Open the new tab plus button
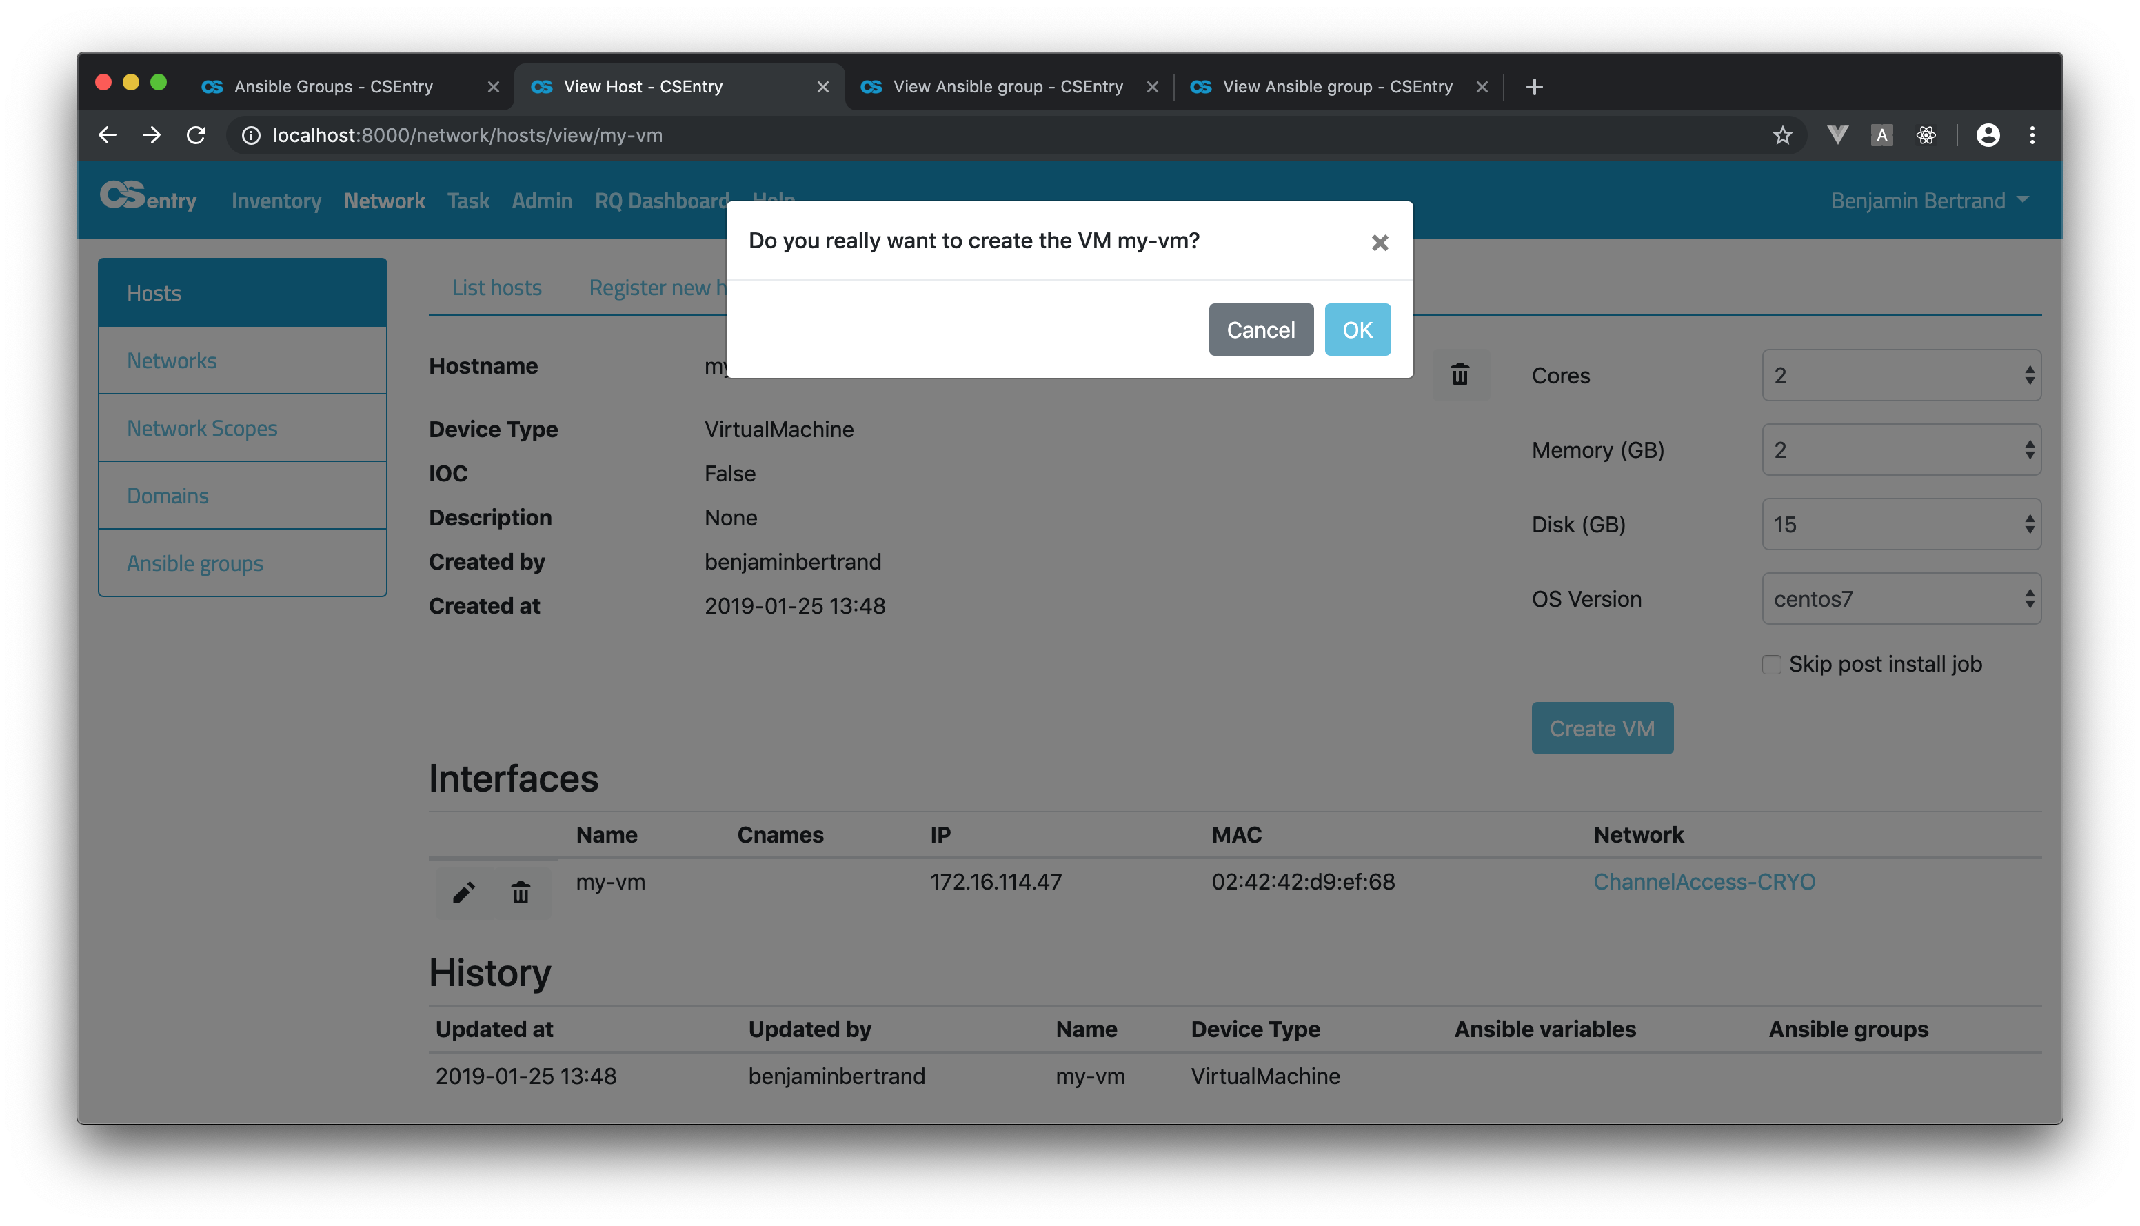Image resolution: width=2140 pixels, height=1226 pixels. [x=1534, y=87]
